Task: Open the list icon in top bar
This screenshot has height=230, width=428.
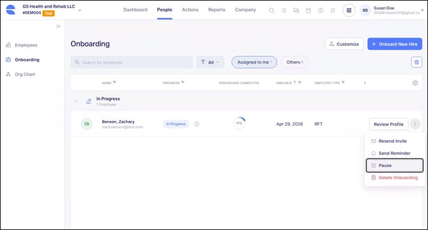Action: (x=284, y=10)
